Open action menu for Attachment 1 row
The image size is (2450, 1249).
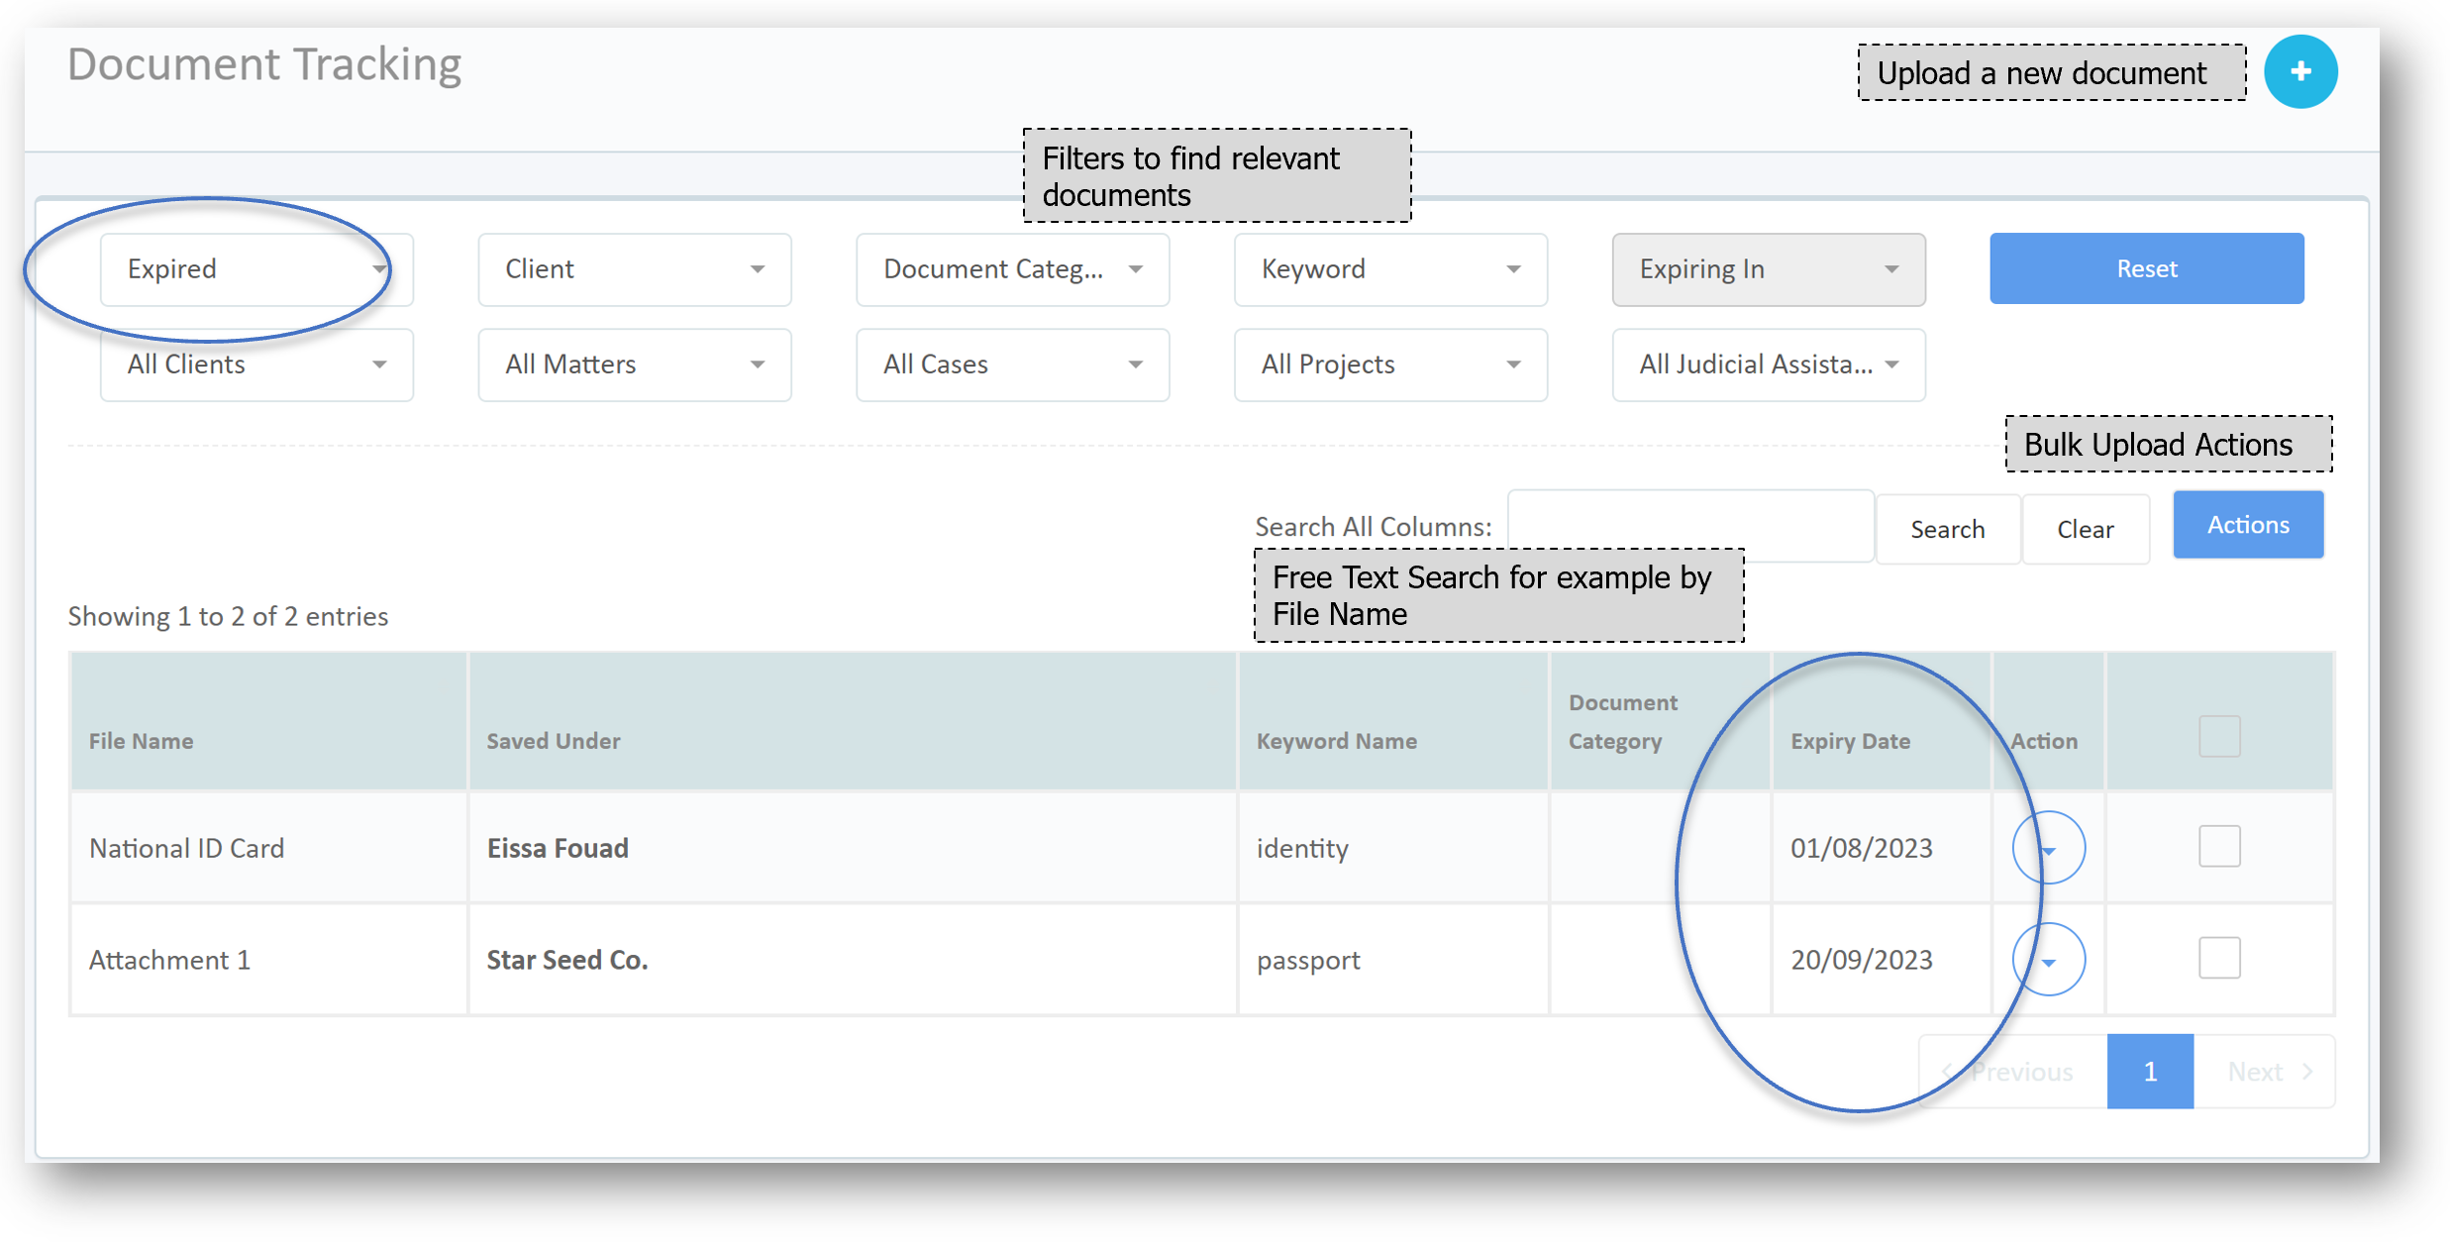[2048, 960]
